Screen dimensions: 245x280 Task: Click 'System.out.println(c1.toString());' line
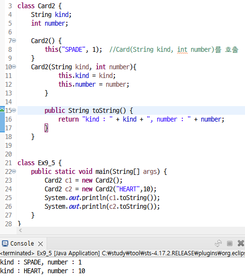(102, 198)
